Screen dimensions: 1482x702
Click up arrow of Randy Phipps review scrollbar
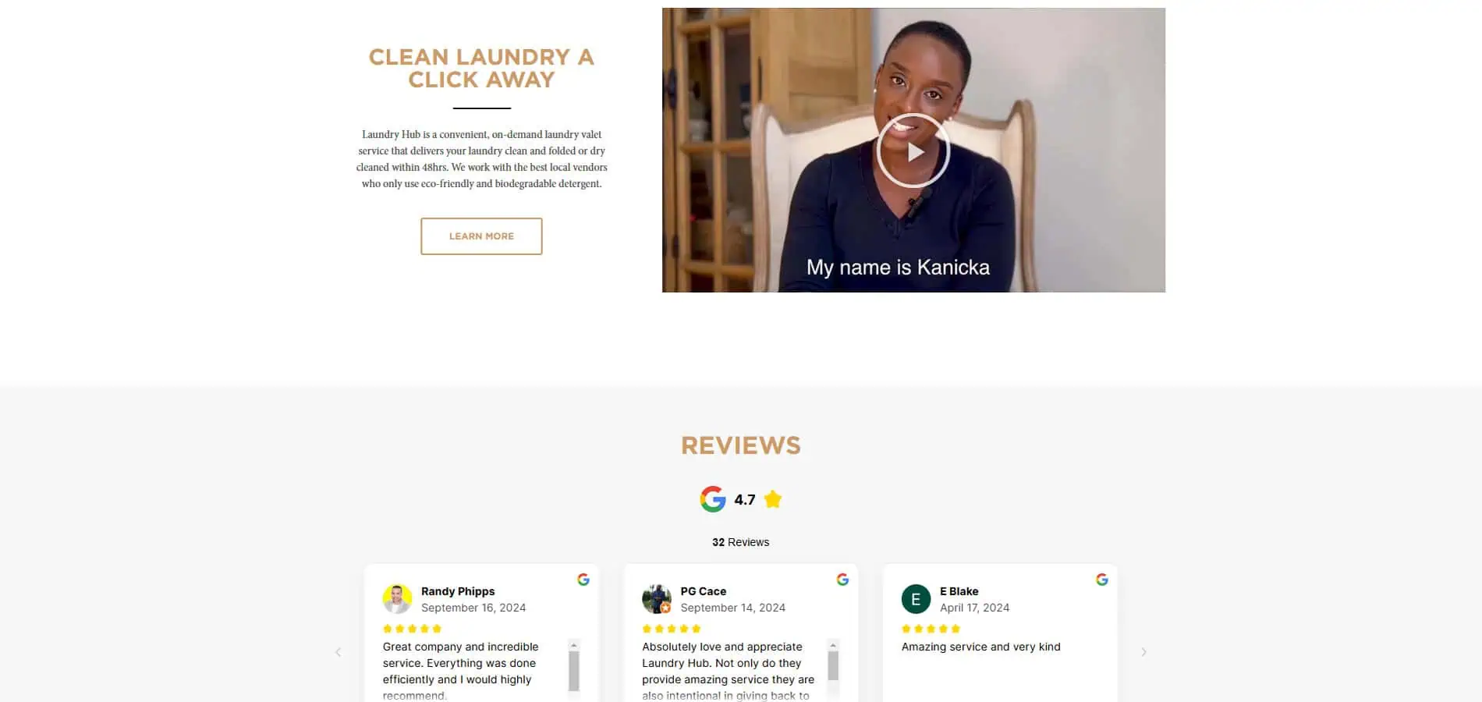[574, 645]
